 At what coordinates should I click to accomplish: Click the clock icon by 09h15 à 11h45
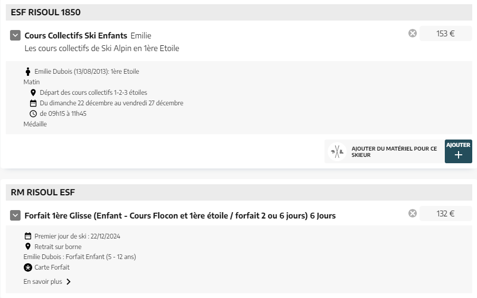point(33,114)
